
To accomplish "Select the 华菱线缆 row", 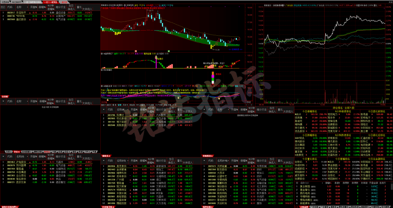I will click(x=248, y=179).
